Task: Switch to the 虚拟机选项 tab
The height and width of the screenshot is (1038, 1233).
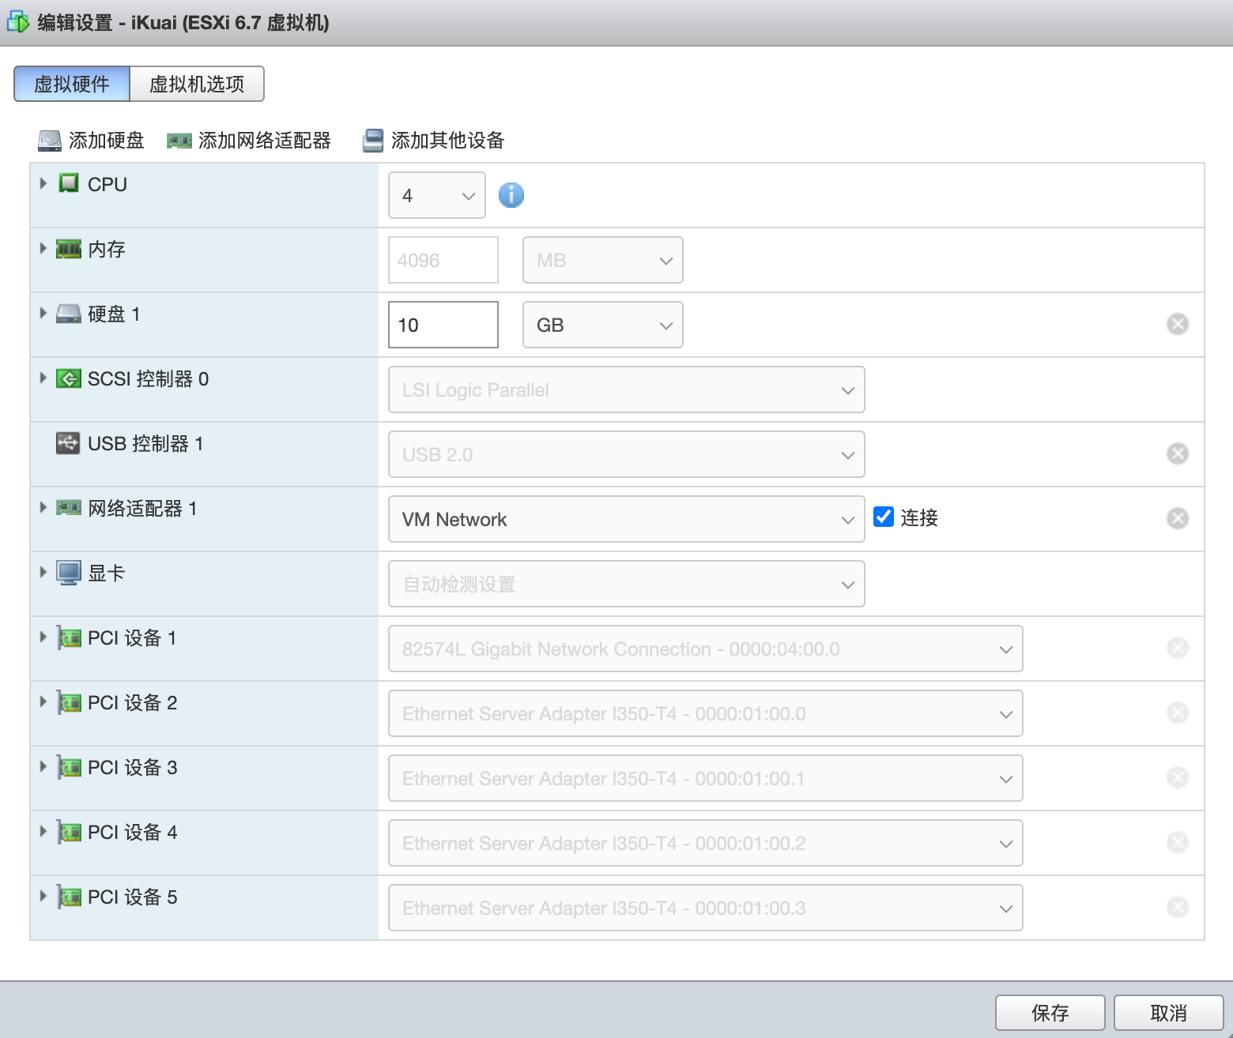Action: pyautogui.click(x=197, y=84)
